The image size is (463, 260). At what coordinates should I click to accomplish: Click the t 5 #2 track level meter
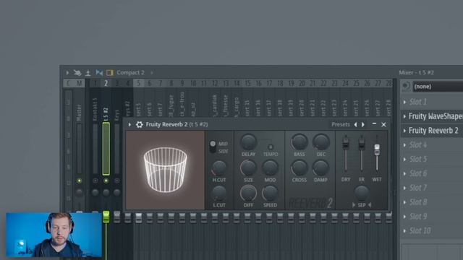106,149
